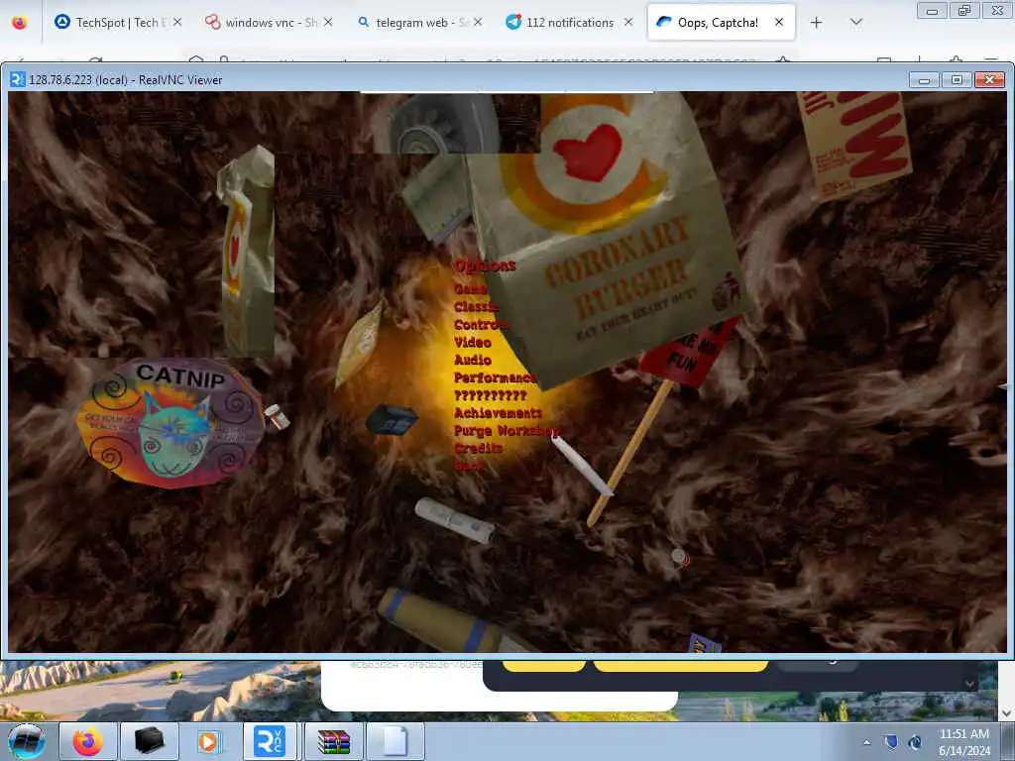Image resolution: width=1015 pixels, height=761 pixels.
Task: Close the TechSpot tab
Action: 177,22
